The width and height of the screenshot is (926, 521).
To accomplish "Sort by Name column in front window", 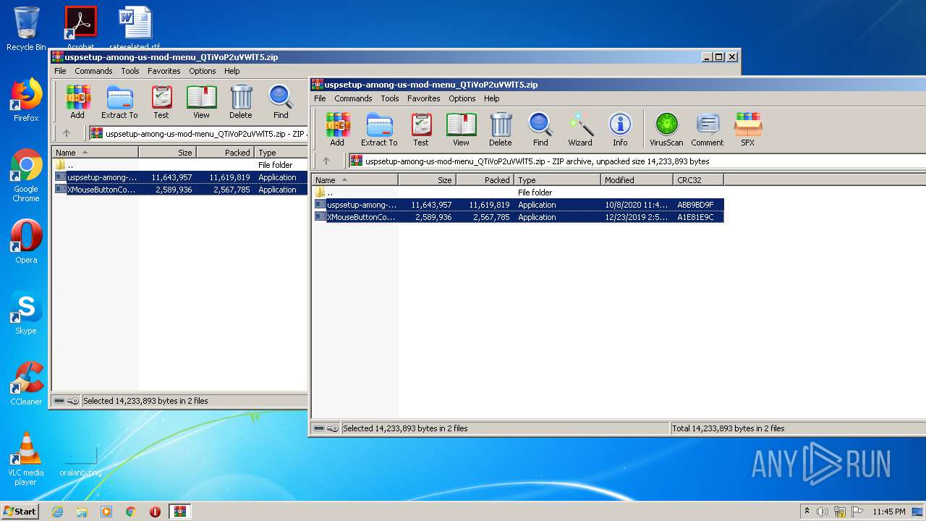I will [354, 180].
